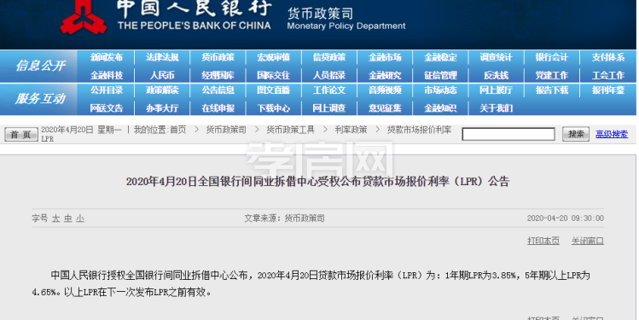Select the 图文直播 menu item
Screen dimensions: 639x320
[274, 90]
